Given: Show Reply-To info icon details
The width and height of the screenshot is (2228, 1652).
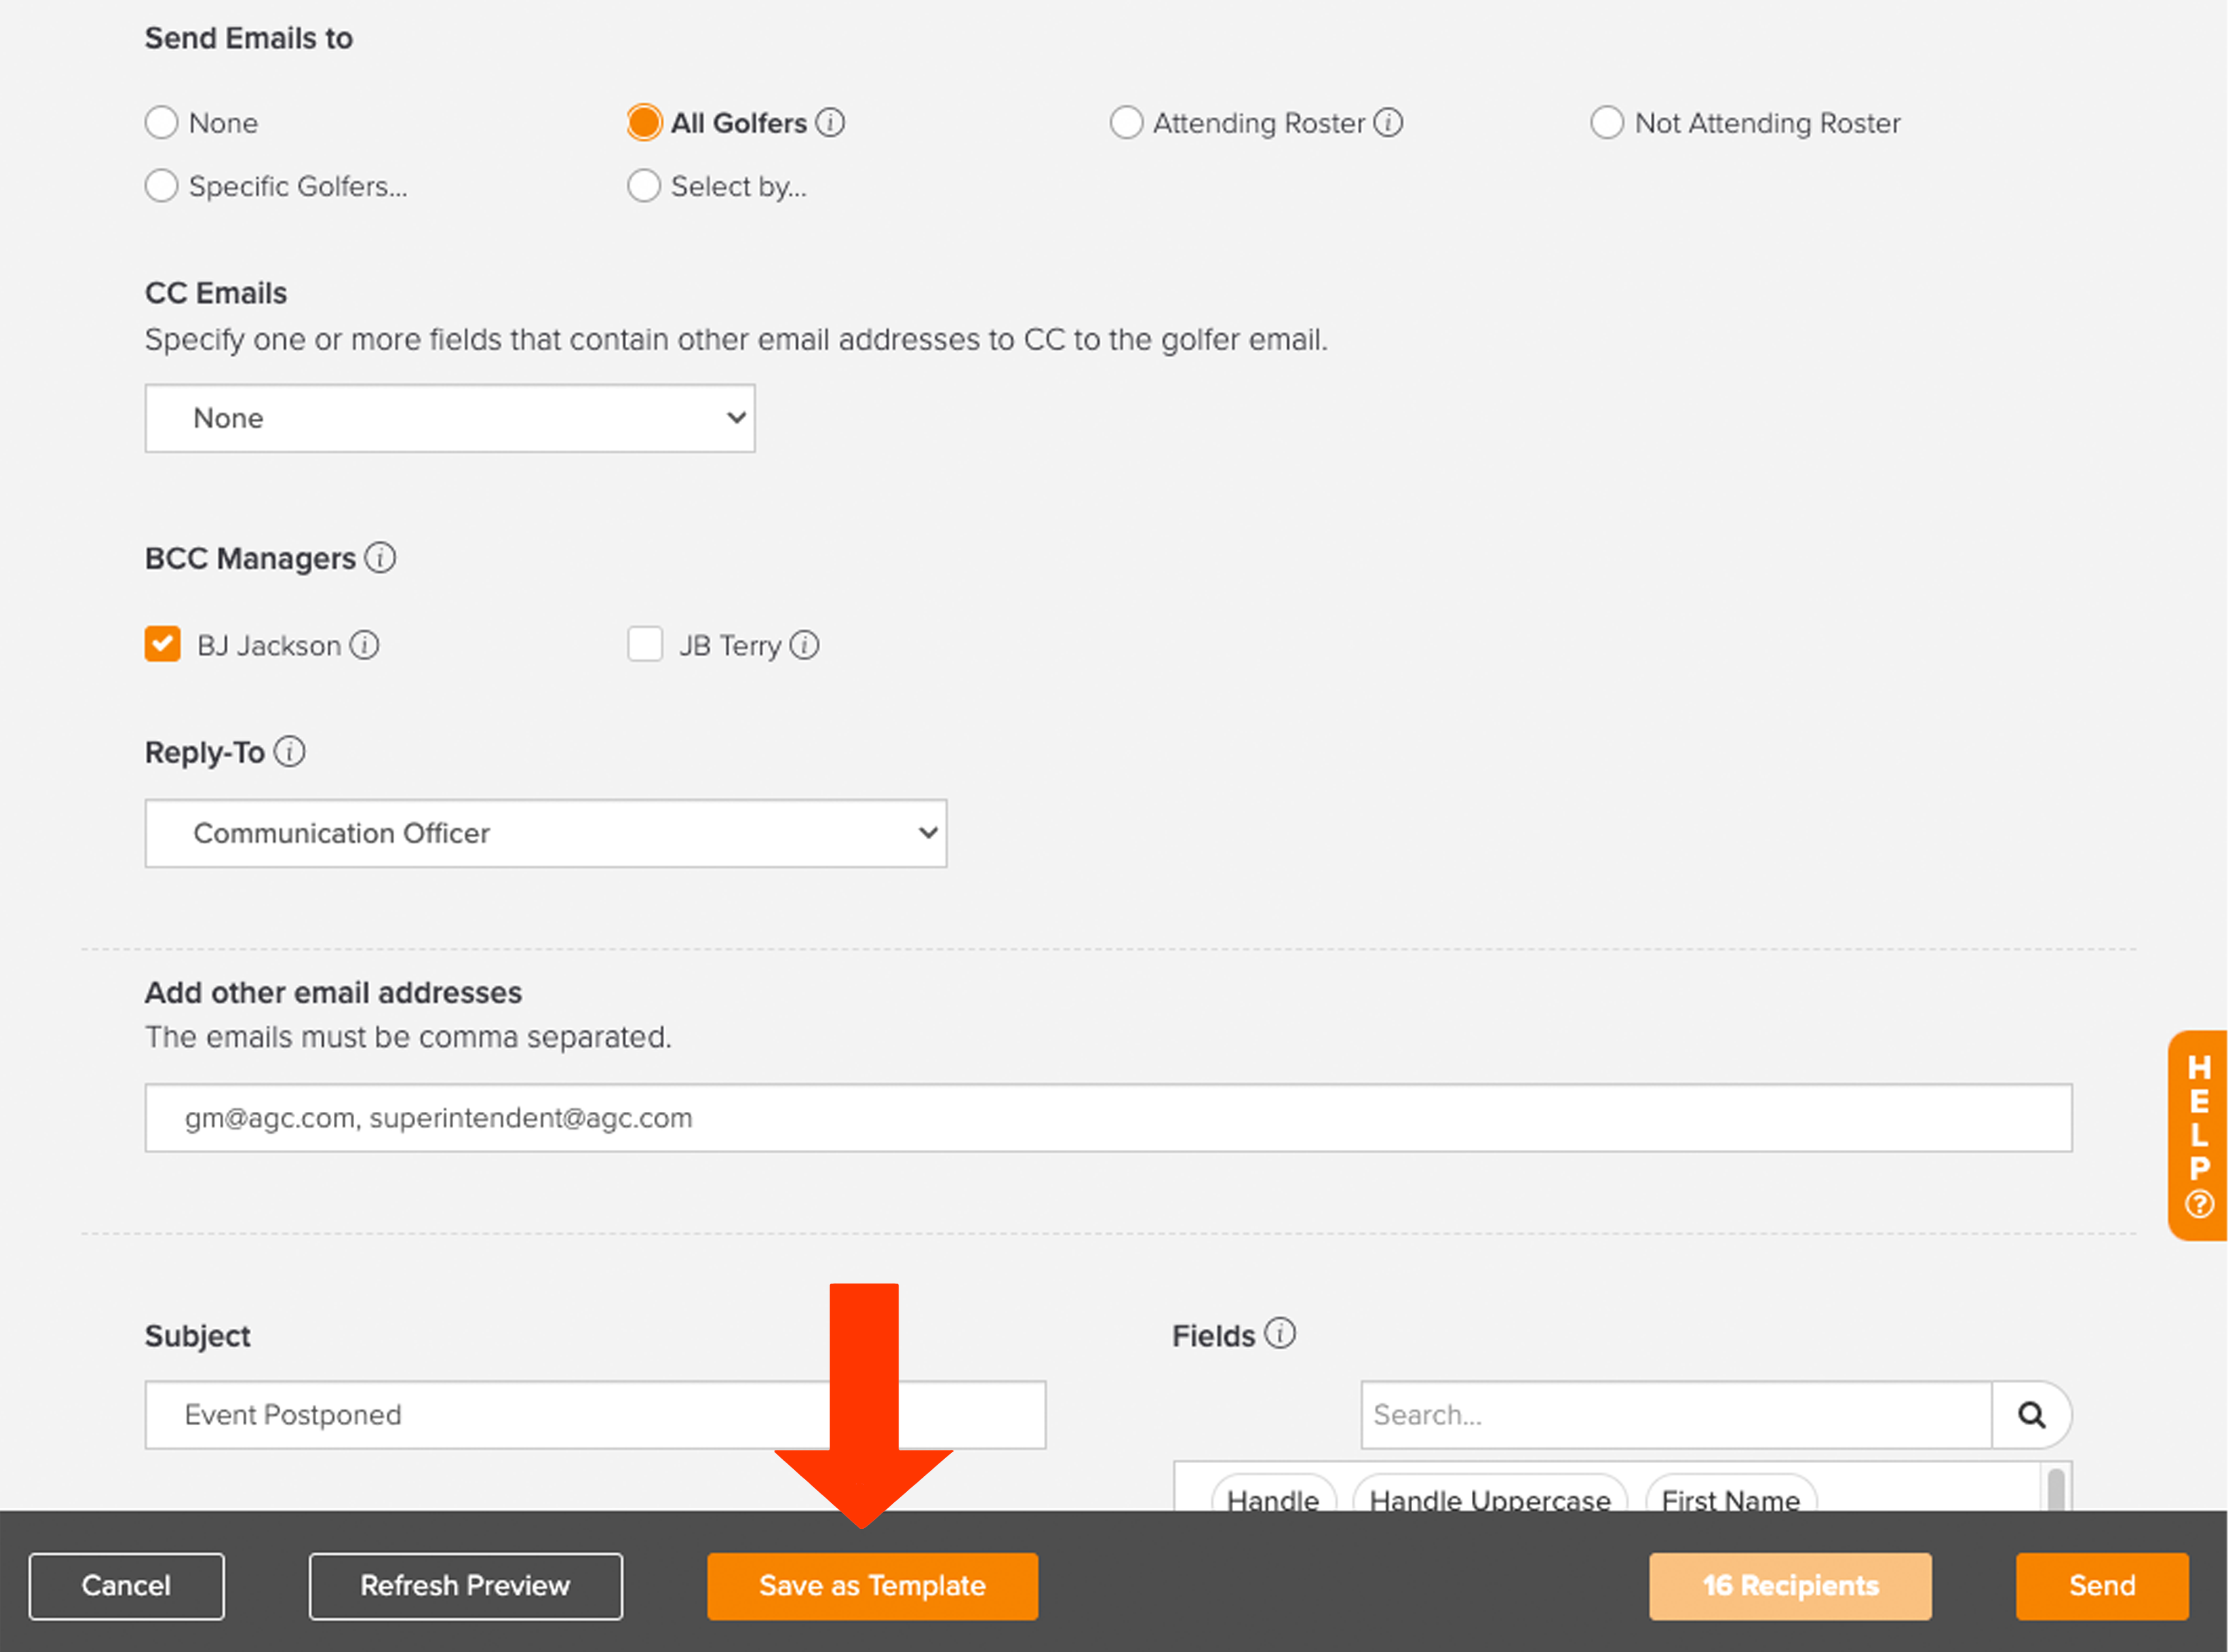Looking at the screenshot, I should [x=290, y=751].
